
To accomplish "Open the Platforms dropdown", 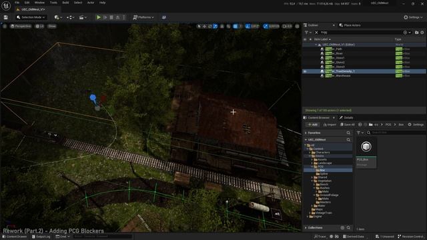I will (x=143, y=17).
